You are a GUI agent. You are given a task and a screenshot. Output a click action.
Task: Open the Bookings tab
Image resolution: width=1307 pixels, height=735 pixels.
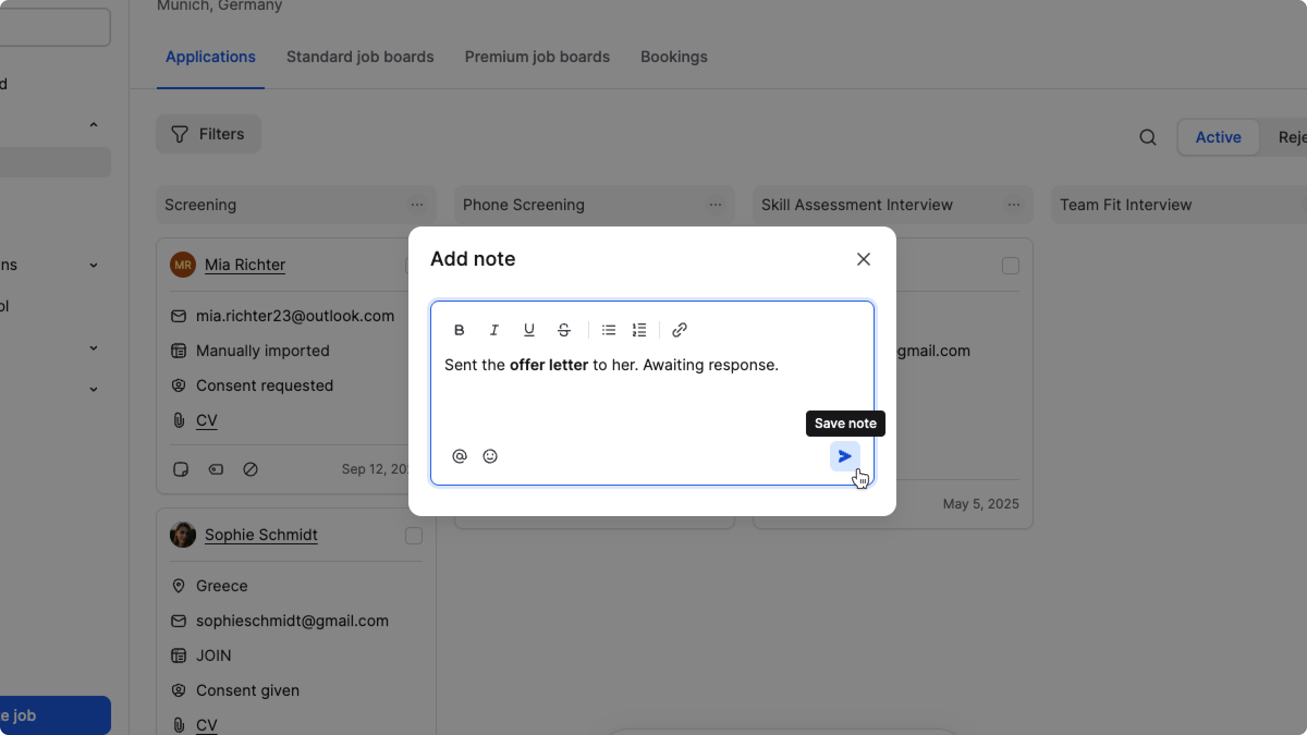click(x=674, y=57)
